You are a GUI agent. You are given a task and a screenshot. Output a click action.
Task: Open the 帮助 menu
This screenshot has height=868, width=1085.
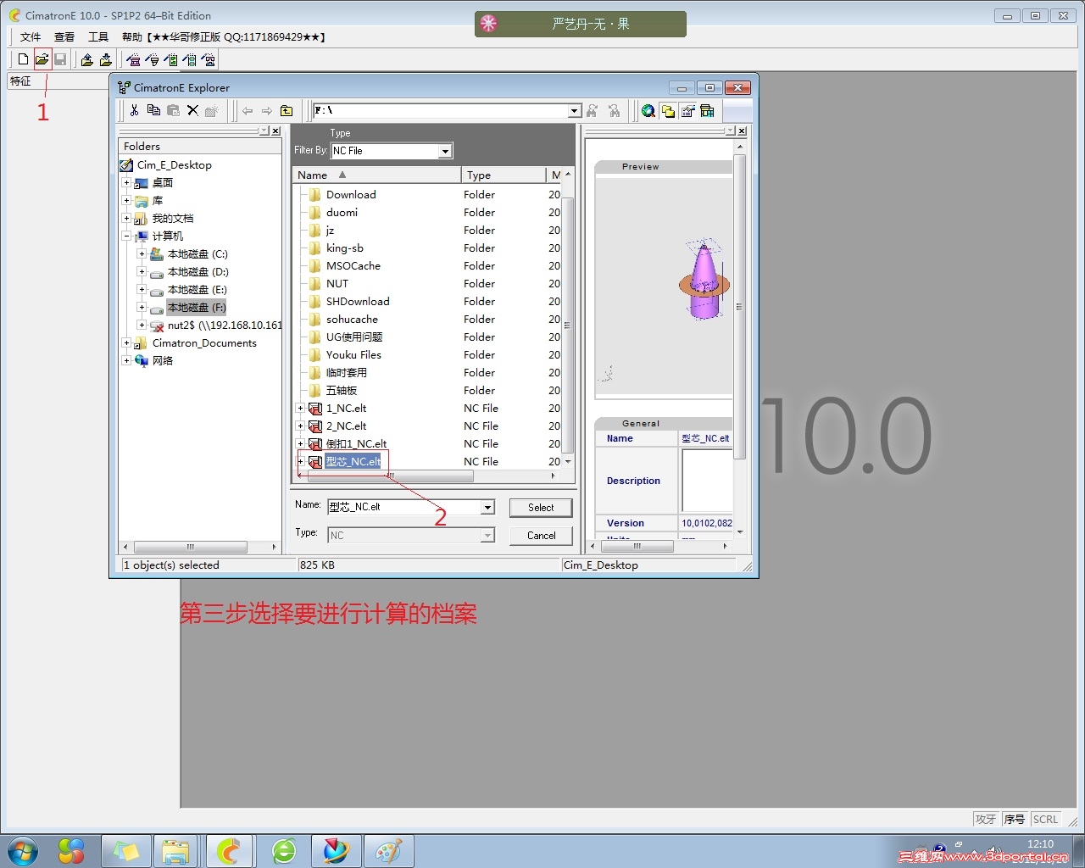pos(132,36)
